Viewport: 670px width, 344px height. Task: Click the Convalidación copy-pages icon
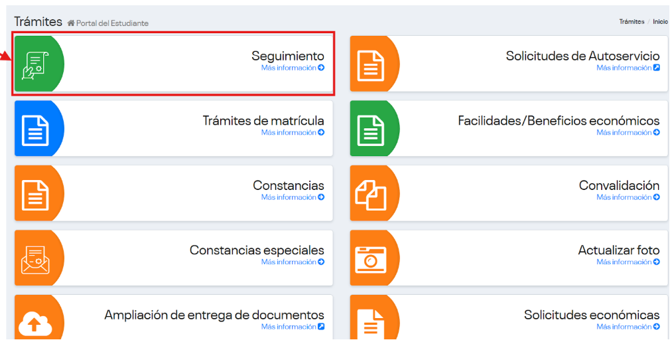(370, 193)
